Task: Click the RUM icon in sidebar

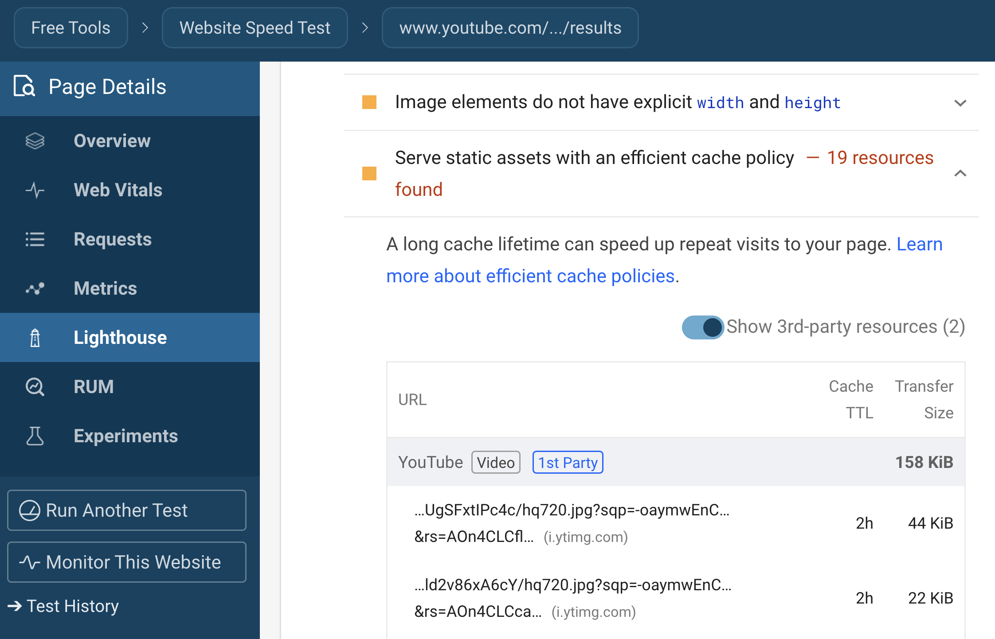Action: coord(35,386)
